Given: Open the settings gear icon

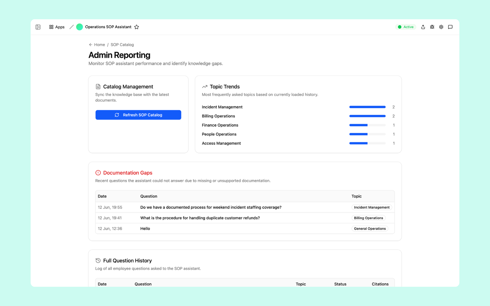Looking at the screenshot, I should [441, 27].
